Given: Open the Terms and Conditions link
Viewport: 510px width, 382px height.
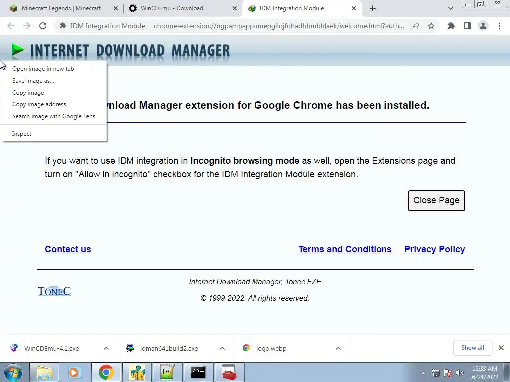Looking at the screenshot, I should 345,249.
